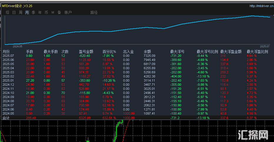Switch to the 备 notes tab

tap(59, 12)
